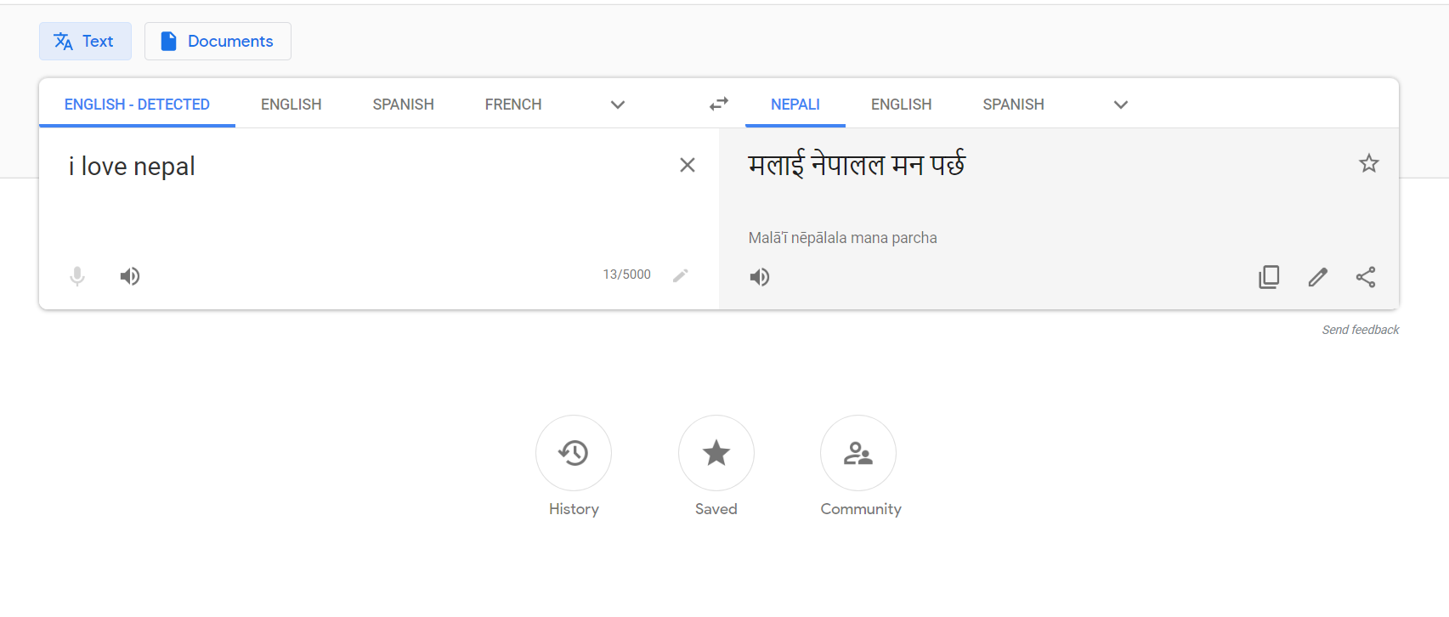Image resolution: width=1449 pixels, height=617 pixels.
Task: Select Nepali target language tab
Action: click(795, 104)
